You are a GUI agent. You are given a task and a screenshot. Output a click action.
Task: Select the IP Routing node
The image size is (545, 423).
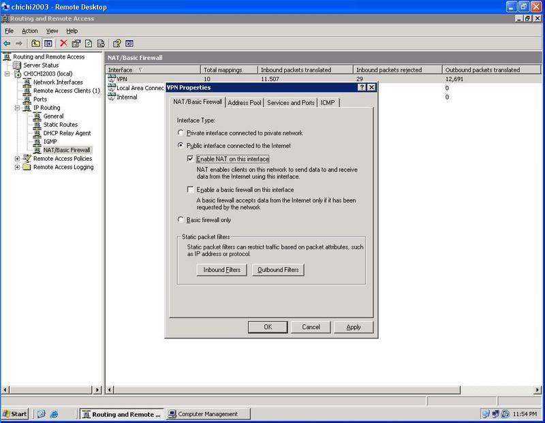(46, 108)
